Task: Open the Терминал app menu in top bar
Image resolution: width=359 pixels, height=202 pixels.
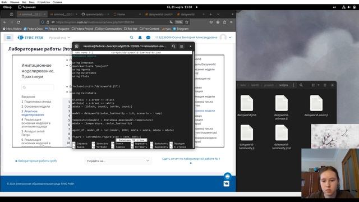Action: [x=27, y=7]
